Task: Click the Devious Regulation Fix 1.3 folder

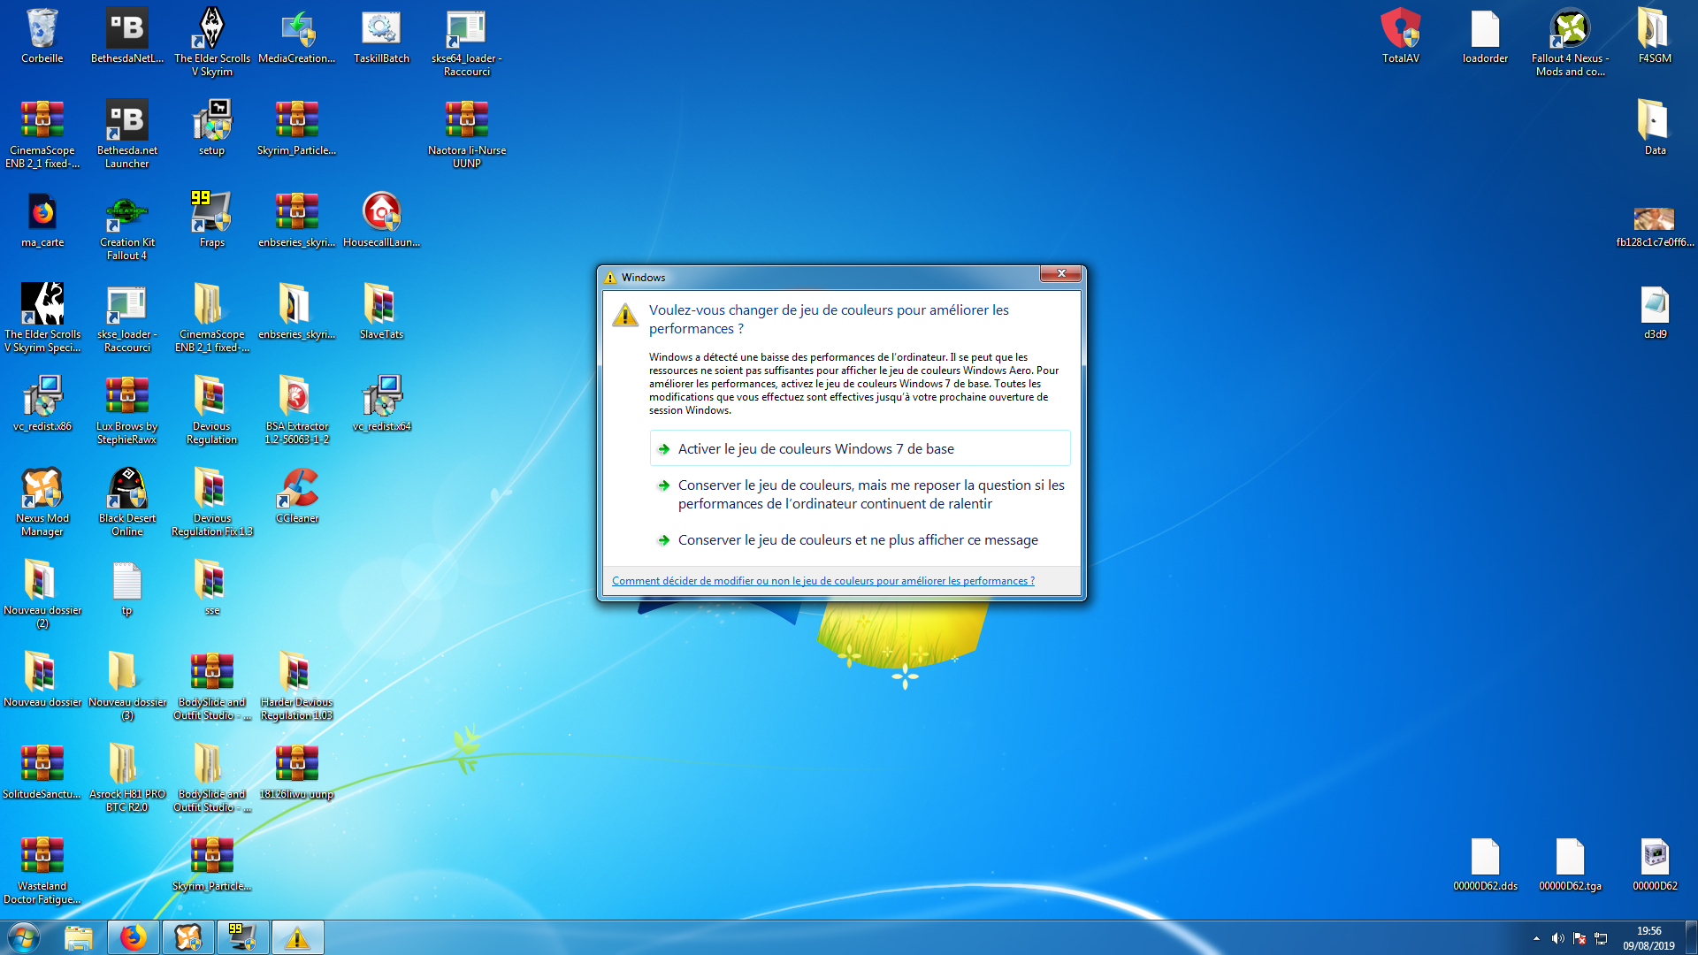Action: point(212,501)
